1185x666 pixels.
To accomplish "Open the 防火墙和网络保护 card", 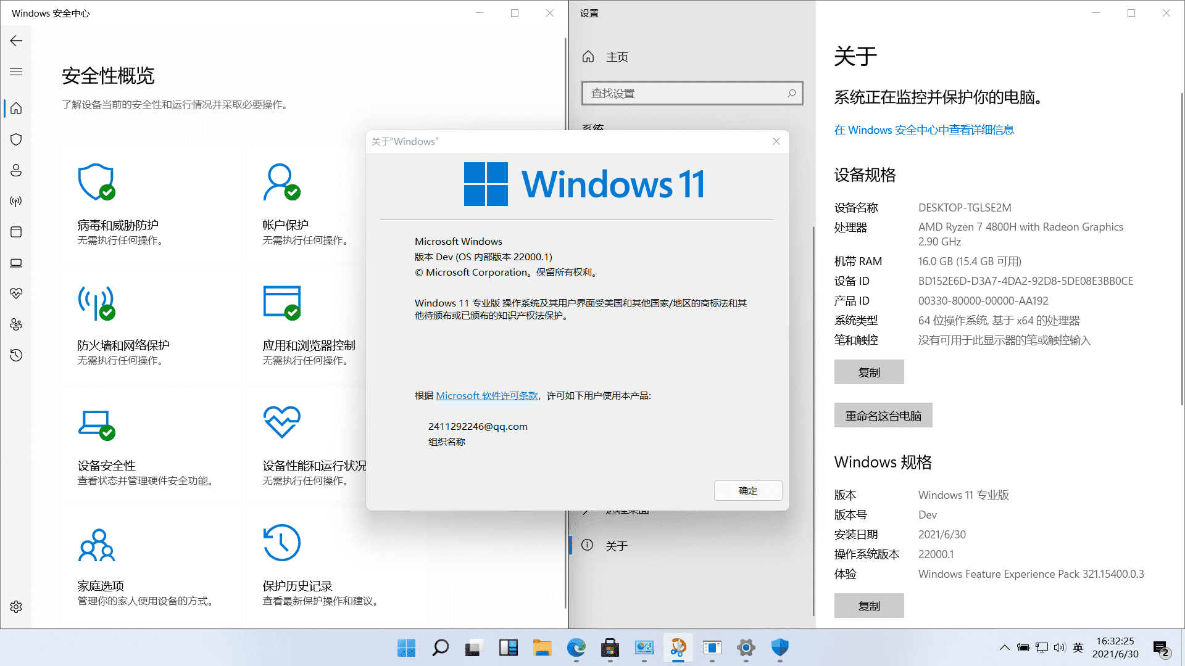I will [x=152, y=326].
